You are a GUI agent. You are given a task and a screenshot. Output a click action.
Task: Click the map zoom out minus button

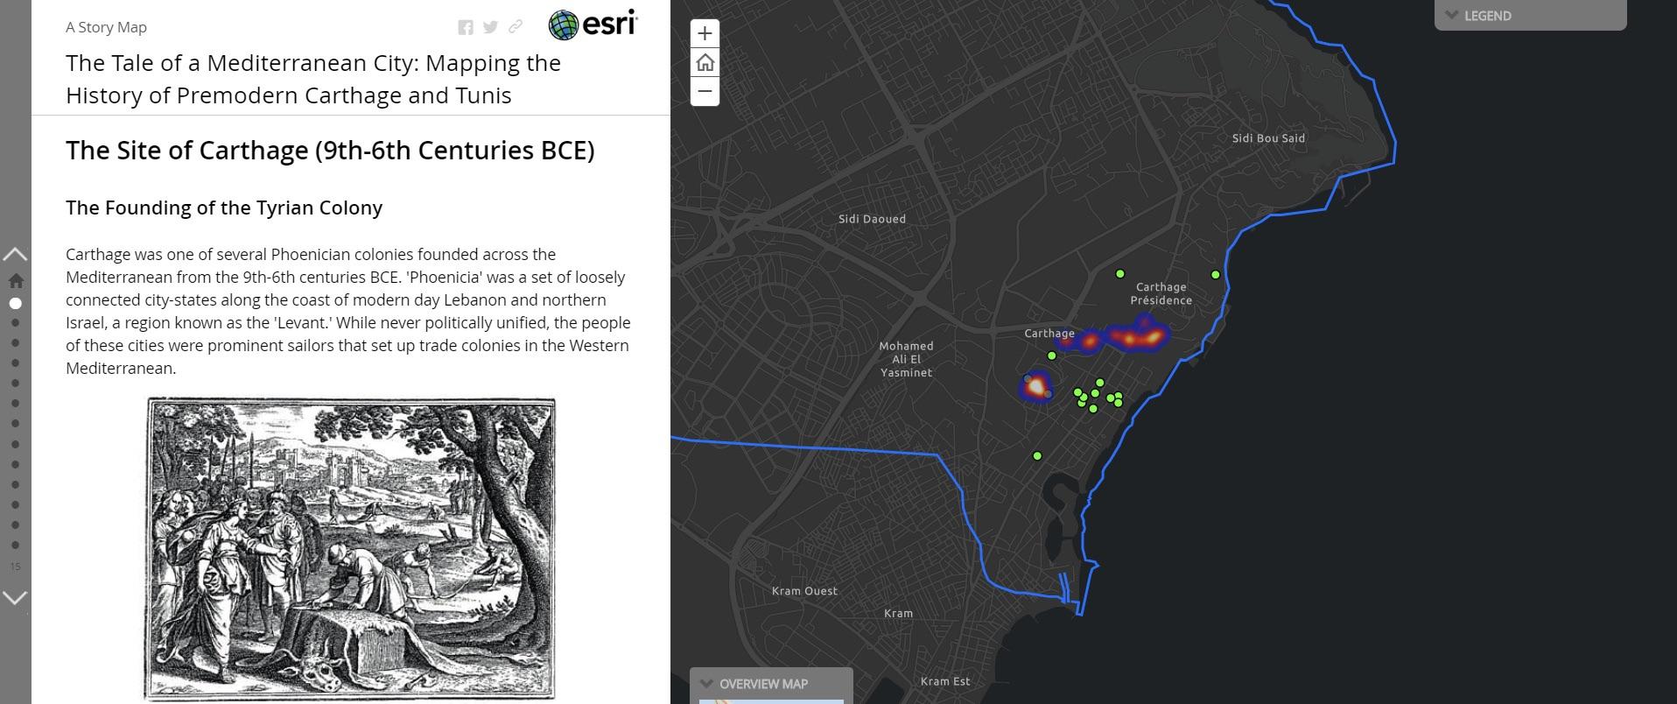click(705, 91)
